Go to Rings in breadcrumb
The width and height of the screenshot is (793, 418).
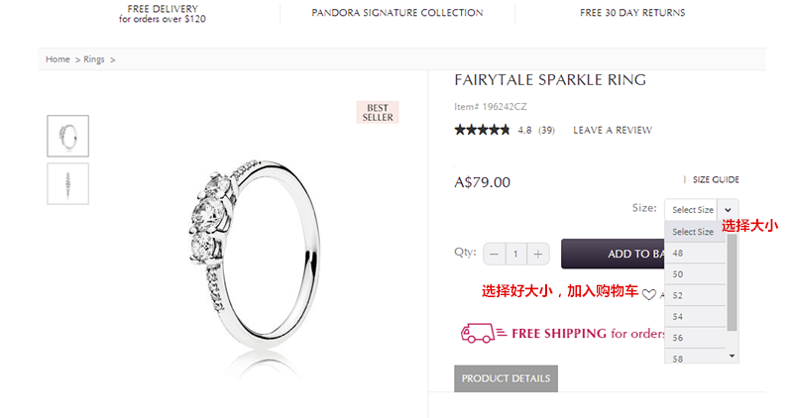pyautogui.click(x=93, y=59)
